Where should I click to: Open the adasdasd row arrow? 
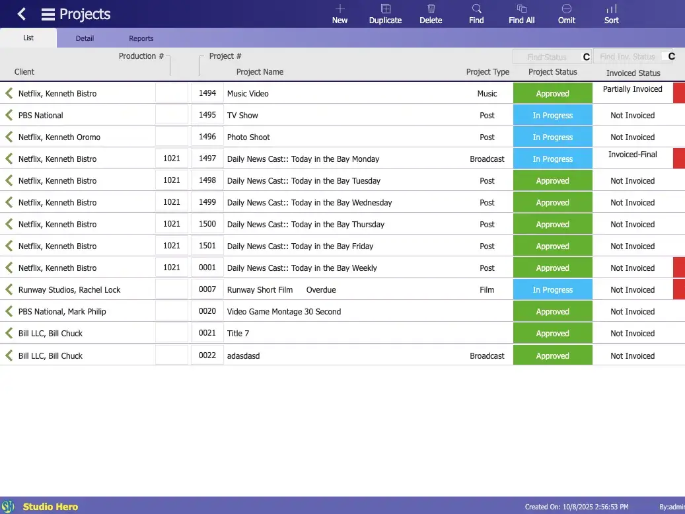click(9, 355)
